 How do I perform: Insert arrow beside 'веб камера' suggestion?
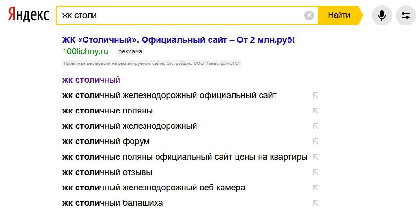[x=315, y=188]
